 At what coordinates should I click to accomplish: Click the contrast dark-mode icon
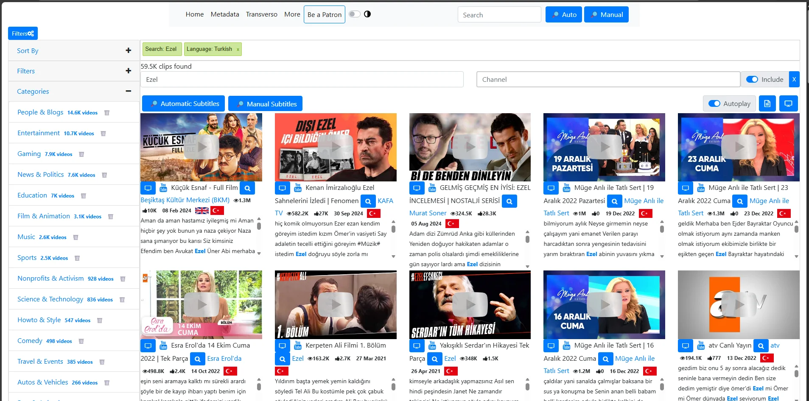[367, 14]
